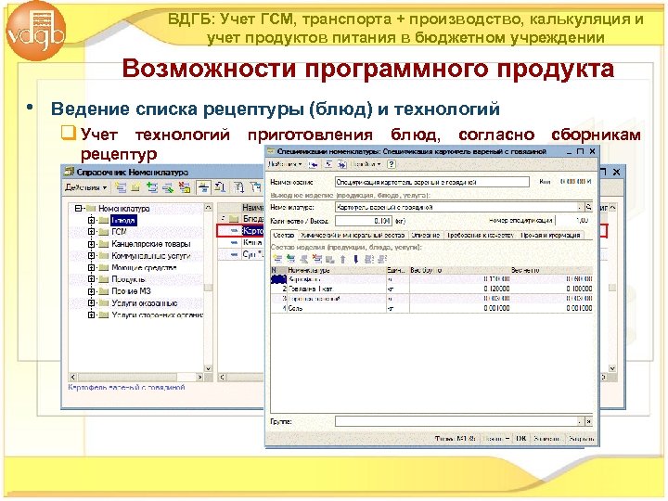This screenshot has width=668, height=501.
Task: Collapse the root Номенклатура tree node
Action: 78,209
